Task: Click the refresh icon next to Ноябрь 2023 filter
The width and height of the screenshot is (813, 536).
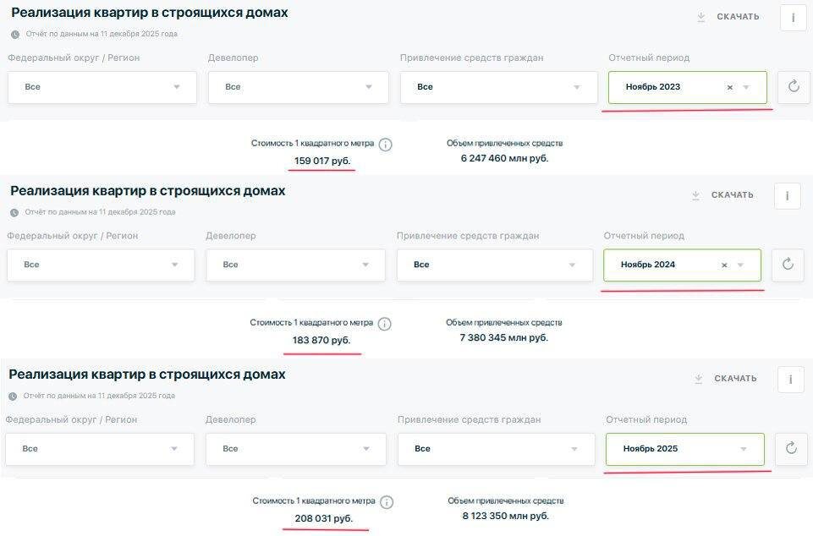Action: coord(793,86)
